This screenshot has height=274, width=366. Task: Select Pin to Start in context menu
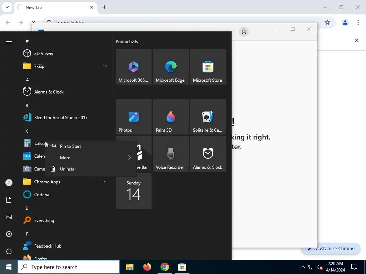point(91,146)
